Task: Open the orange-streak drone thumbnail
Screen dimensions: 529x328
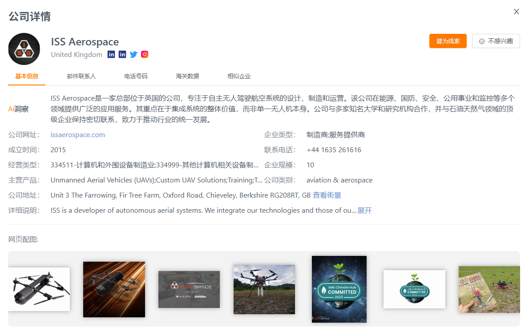Action: coord(114,289)
